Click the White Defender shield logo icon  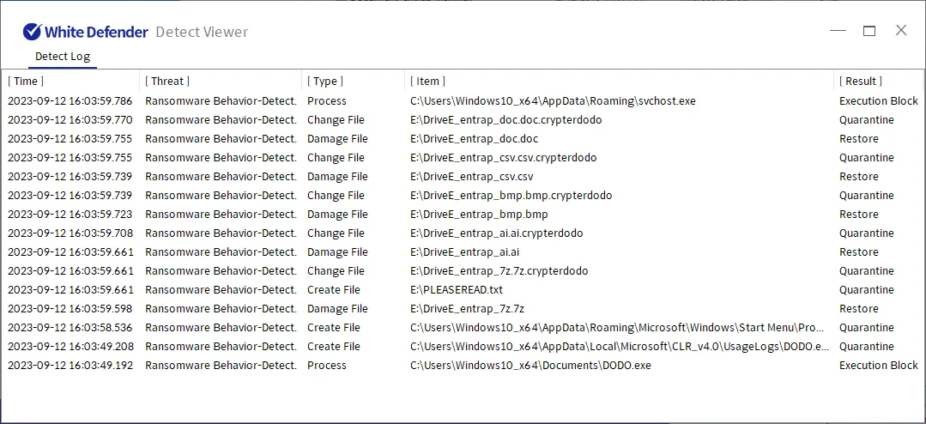coord(32,32)
